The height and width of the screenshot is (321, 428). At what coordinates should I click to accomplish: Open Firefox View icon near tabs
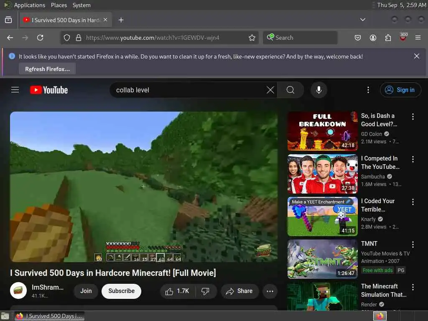(x=8, y=20)
